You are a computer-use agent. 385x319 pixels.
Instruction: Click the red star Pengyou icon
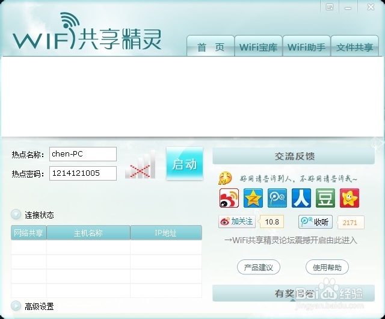(350, 198)
